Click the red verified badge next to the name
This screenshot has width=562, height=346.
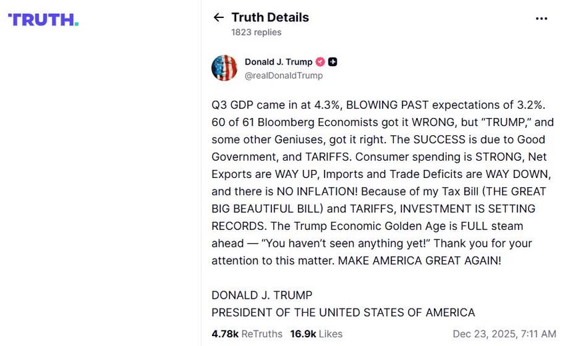coord(320,62)
